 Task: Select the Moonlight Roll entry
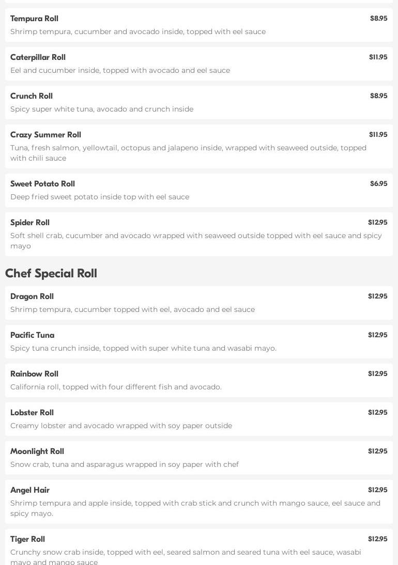tap(37, 451)
